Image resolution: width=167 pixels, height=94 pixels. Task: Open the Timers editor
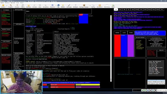pyautogui.click(x=23, y=6)
